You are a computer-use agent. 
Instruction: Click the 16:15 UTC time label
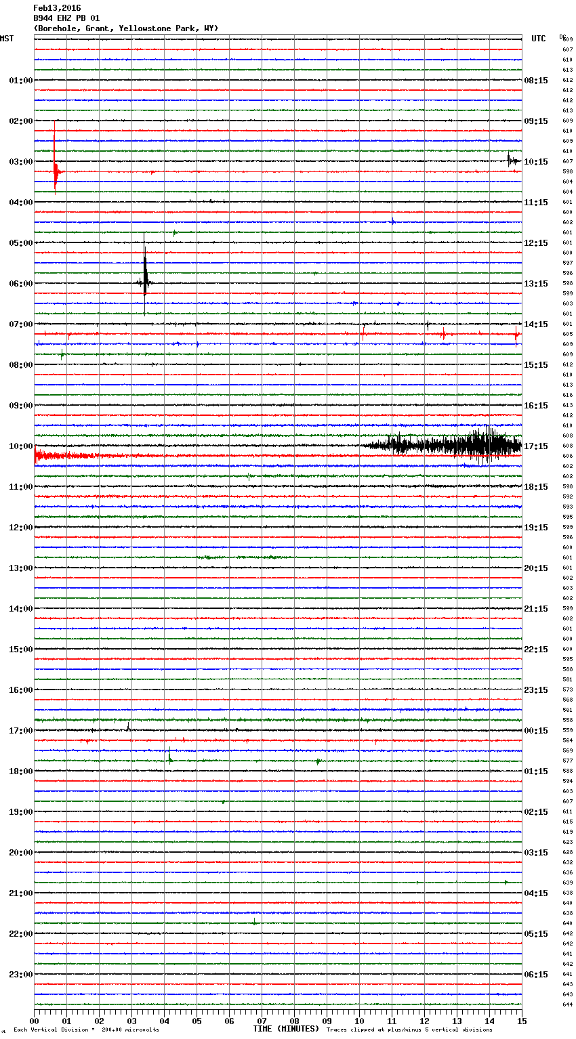[536, 406]
